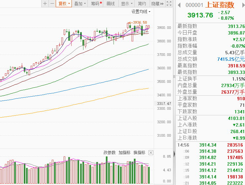The height and width of the screenshot is (185, 245).
Task: Select tick price 3914.82
Action: pyautogui.click(x=208, y=157)
